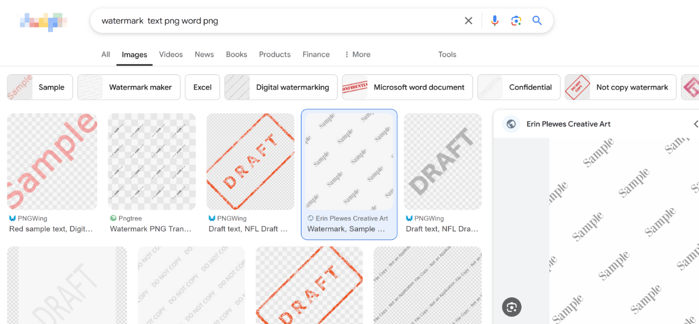Click into the search query field
Screen dimensions: 699x324
pos(279,21)
